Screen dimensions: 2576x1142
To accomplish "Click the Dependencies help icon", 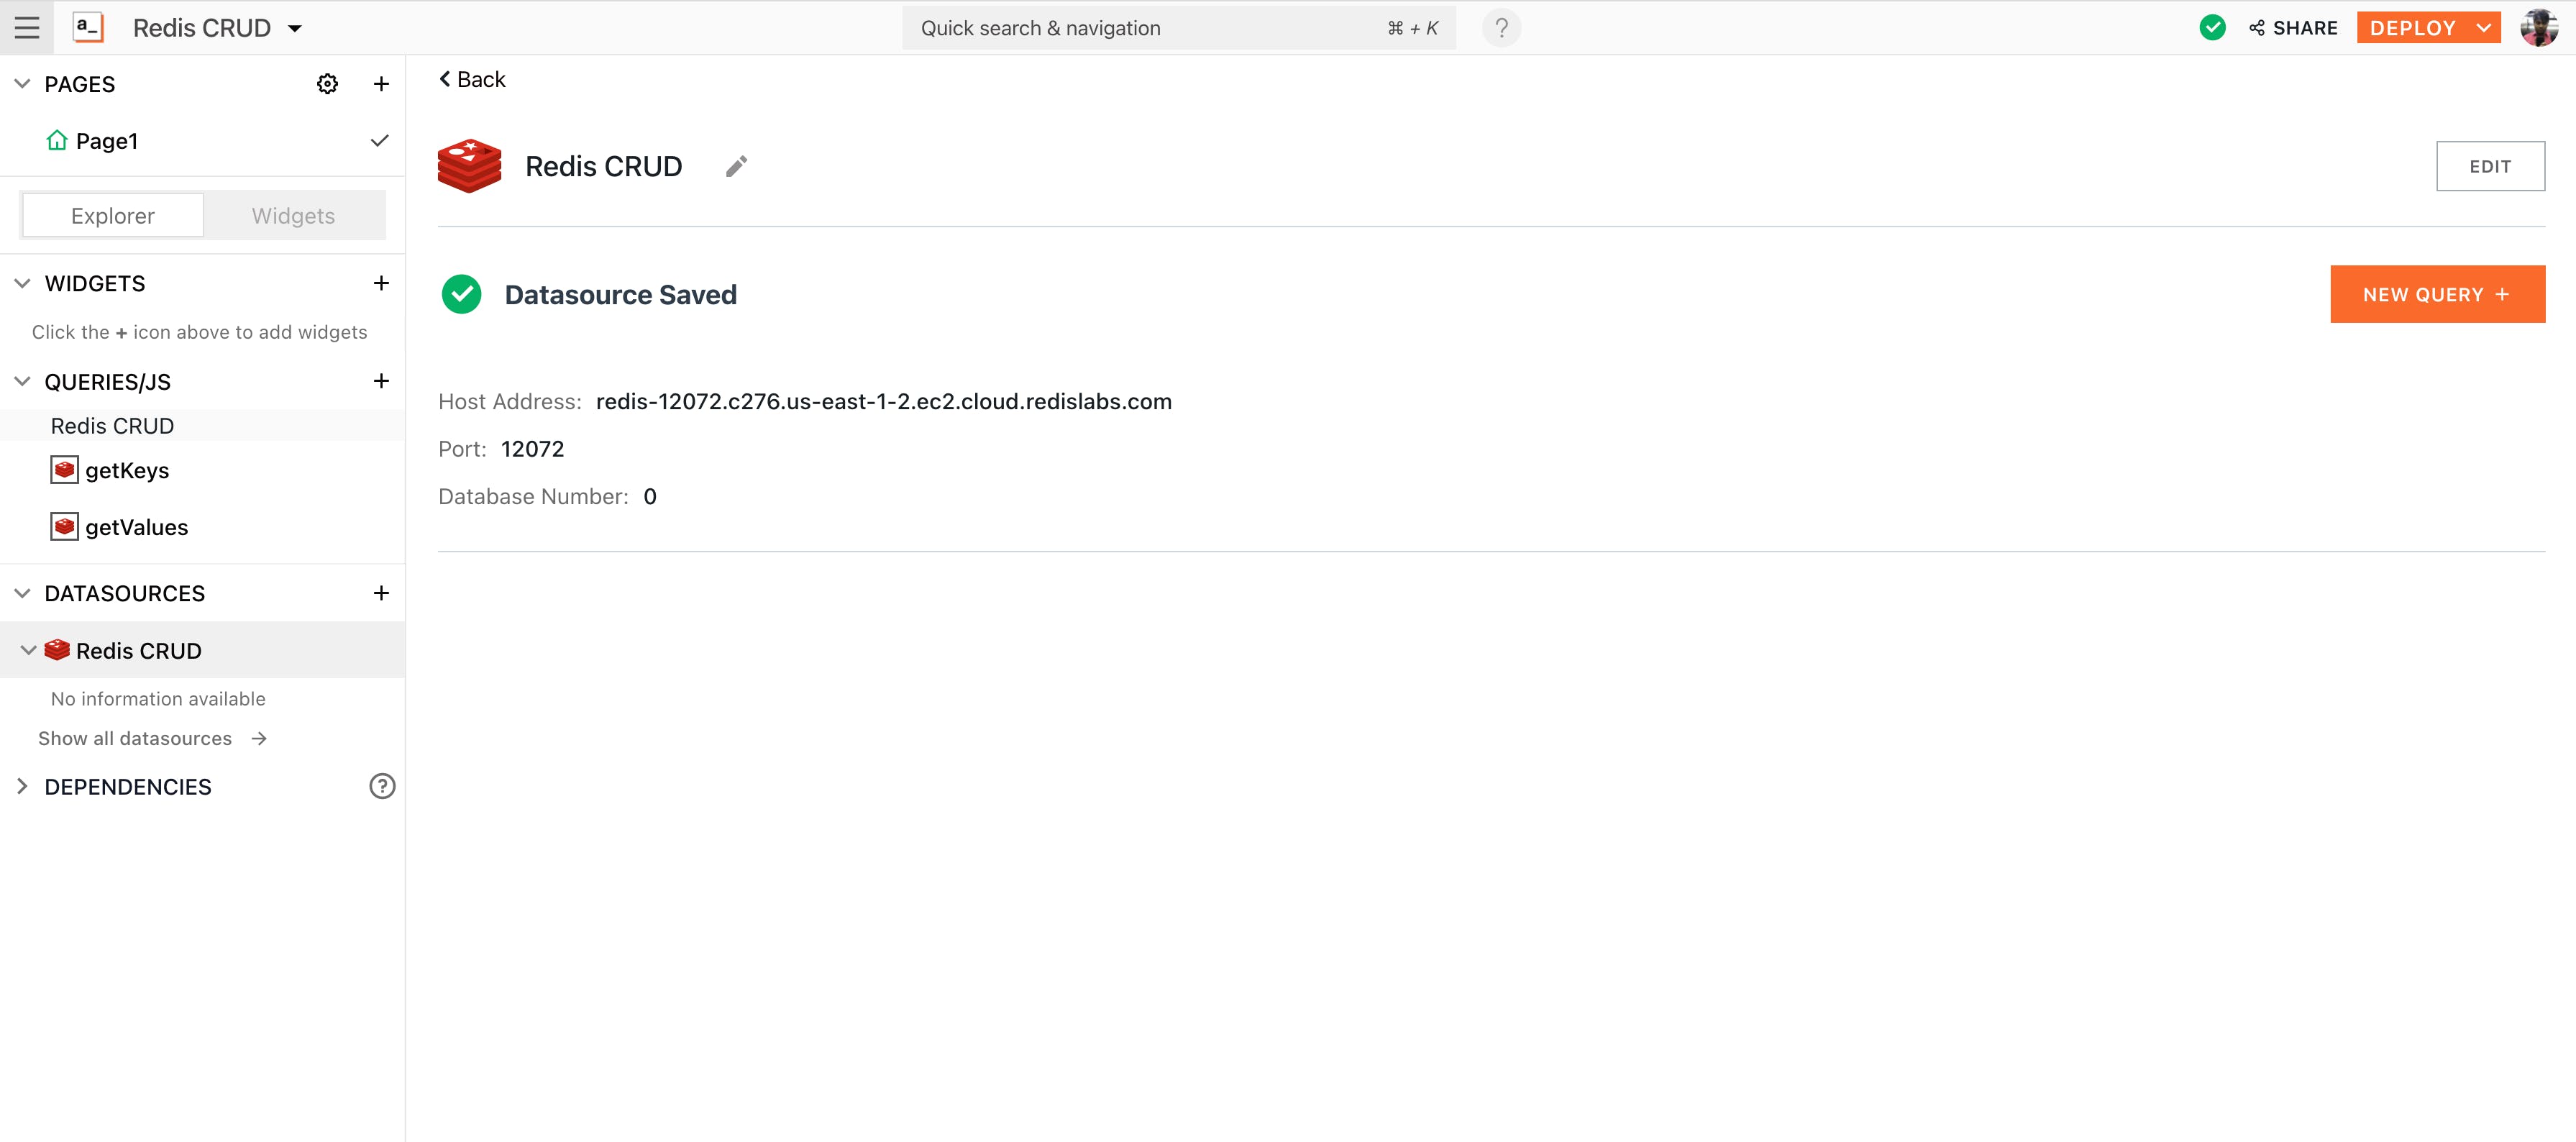I will point(381,786).
